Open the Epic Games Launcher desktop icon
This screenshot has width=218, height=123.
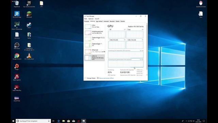(x=29, y=4)
